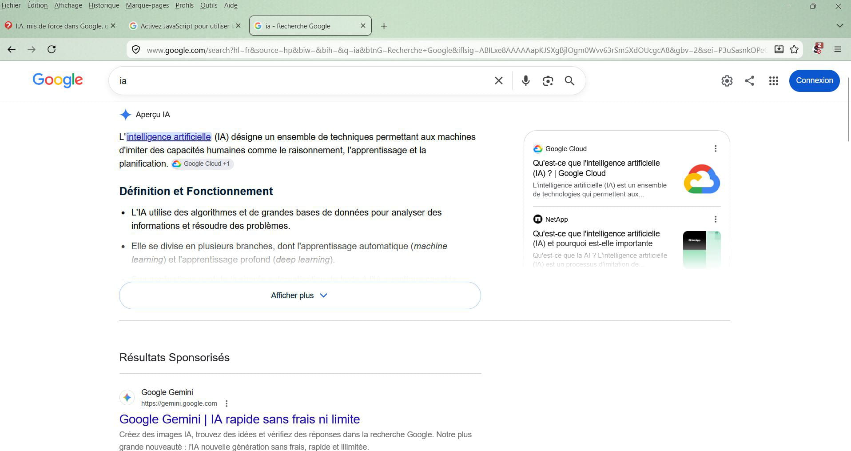851x451 pixels.
Task: Click the 'Aperçu IA' label
Action: pyautogui.click(x=153, y=115)
